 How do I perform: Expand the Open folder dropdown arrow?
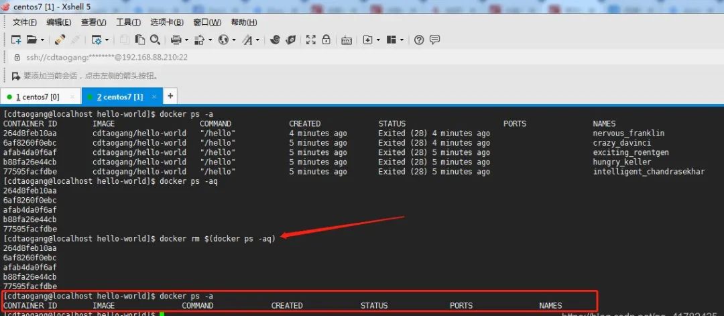point(42,40)
